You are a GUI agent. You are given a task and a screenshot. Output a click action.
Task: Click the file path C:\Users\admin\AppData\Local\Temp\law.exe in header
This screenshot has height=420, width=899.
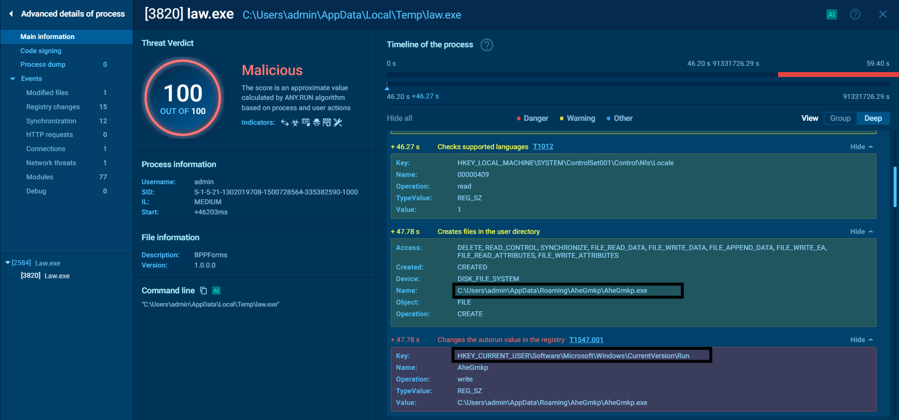click(352, 15)
